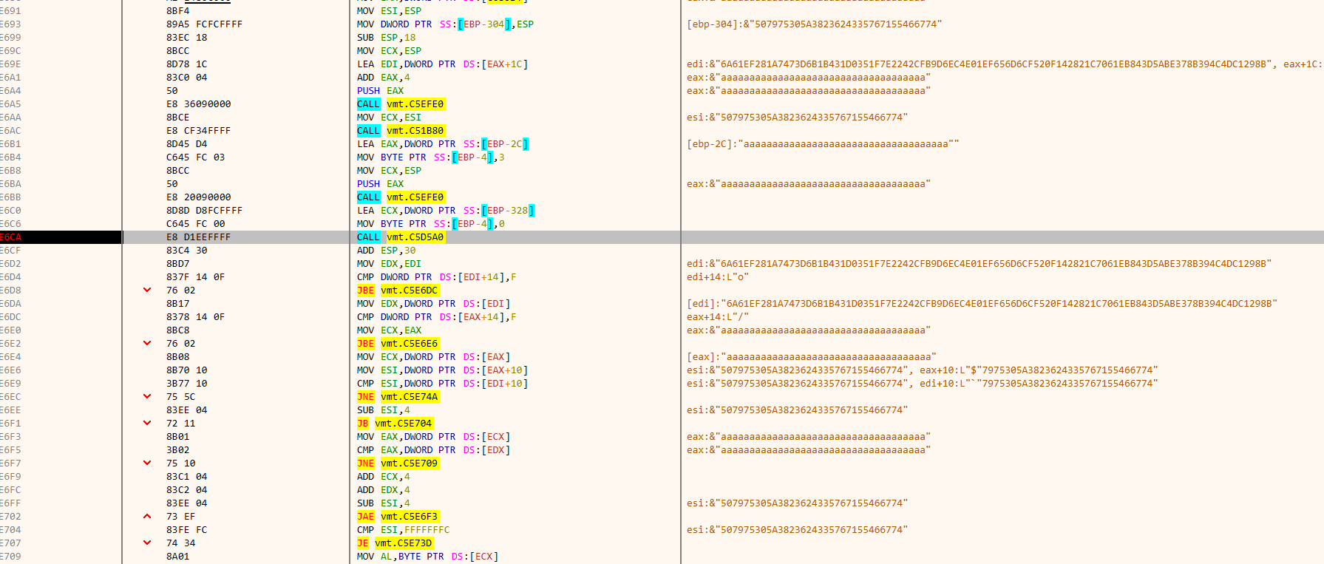The width and height of the screenshot is (1324, 564).
Task: Select the highlighted current address E6CA
Action: pyautogui.click(x=11, y=237)
